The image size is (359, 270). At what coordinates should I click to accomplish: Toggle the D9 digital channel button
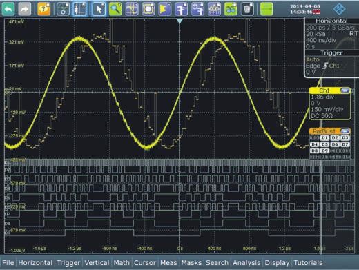[x=324, y=151]
